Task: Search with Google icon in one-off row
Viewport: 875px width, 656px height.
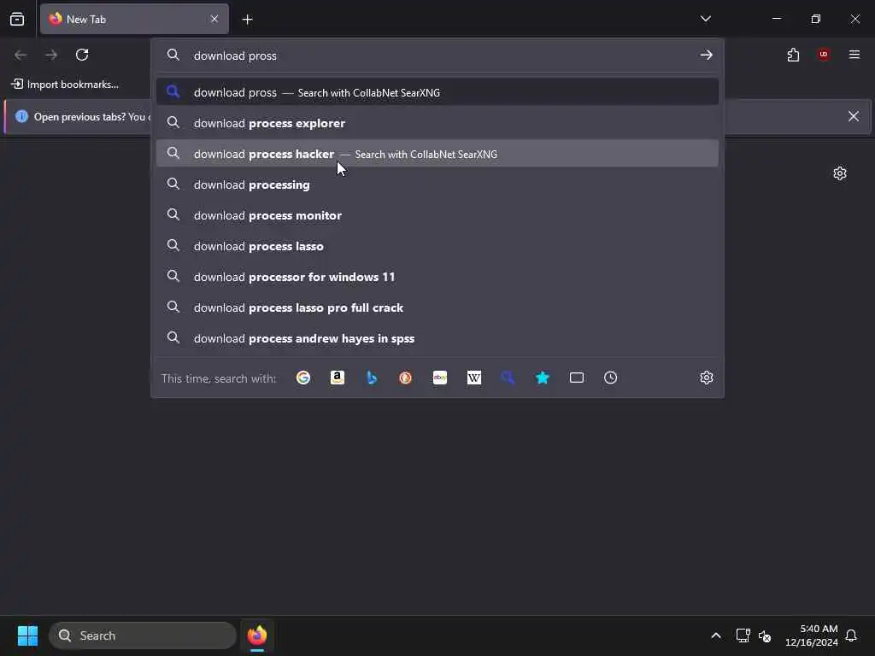Action: point(303,378)
